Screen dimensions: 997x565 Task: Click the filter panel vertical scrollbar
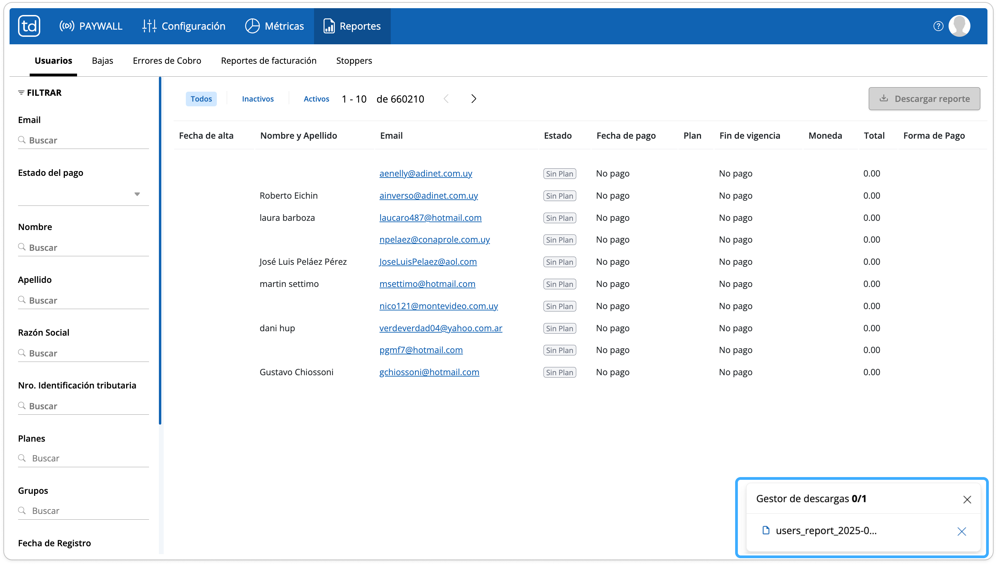click(x=160, y=250)
